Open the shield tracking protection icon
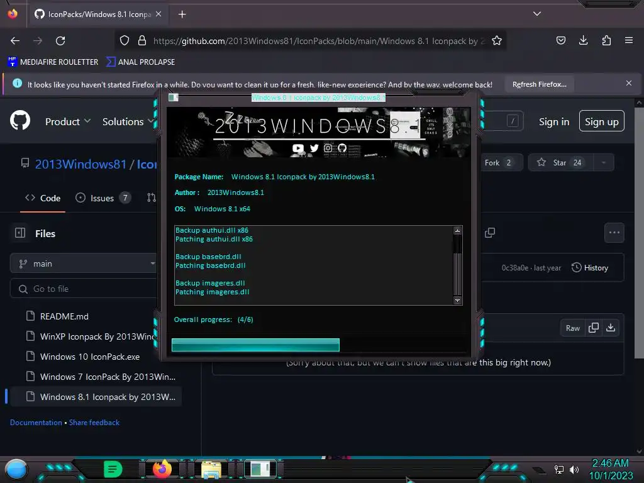 (x=125, y=41)
